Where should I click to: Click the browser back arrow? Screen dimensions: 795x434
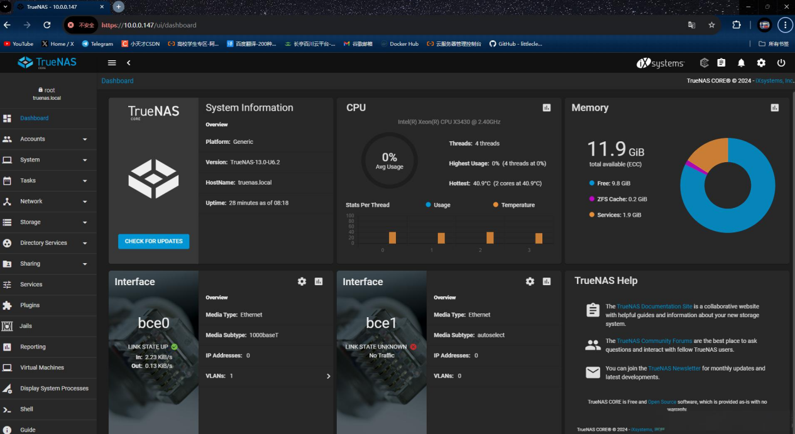(x=7, y=25)
